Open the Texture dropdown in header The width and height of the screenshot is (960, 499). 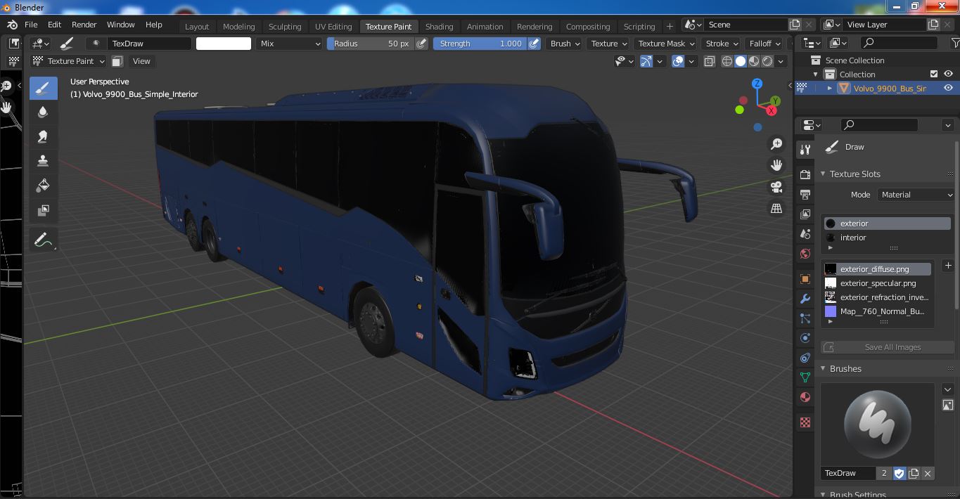coord(609,44)
